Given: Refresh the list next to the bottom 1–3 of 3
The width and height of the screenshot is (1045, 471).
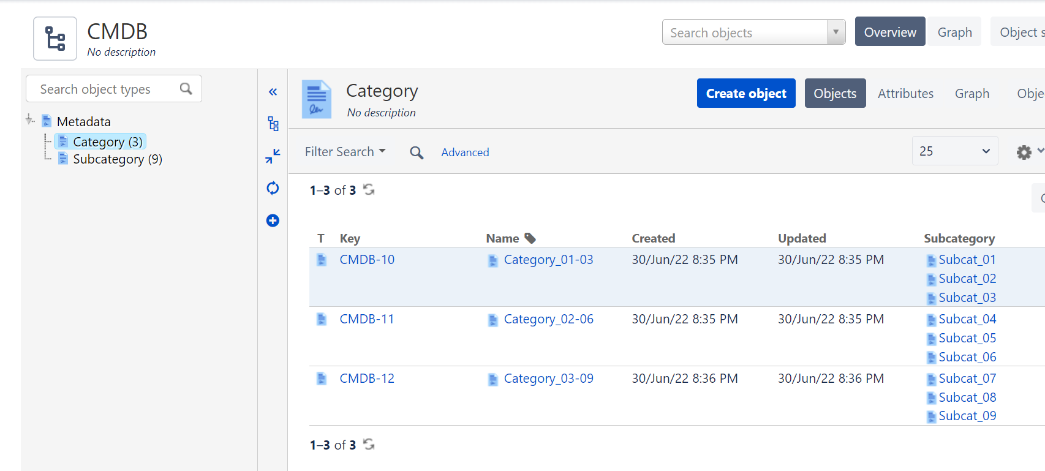Looking at the screenshot, I should click(369, 445).
